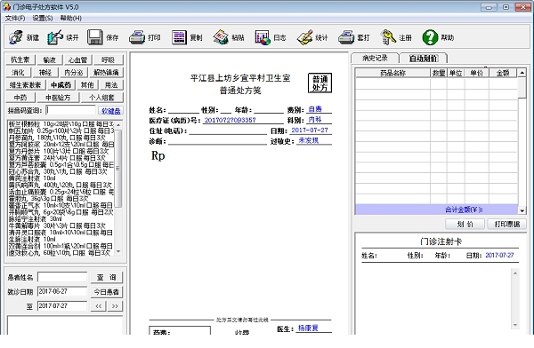Click the 打印票据 print receipt button
Viewport: 534px width, 348px height.
507,225
